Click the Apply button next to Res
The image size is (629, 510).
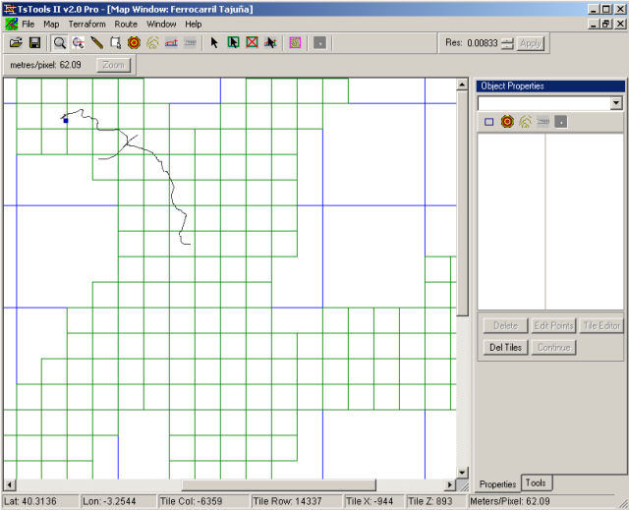point(530,43)
